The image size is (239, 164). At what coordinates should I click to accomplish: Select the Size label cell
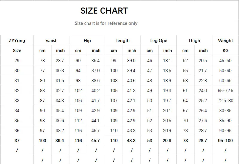pyautogui.click(x=17, y=50)
